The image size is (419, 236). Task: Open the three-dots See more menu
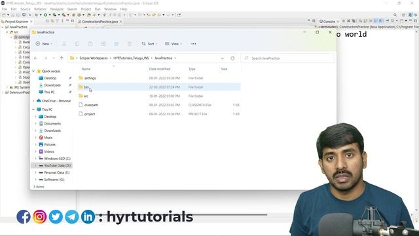pyautogui.click(x=194, y=44)
